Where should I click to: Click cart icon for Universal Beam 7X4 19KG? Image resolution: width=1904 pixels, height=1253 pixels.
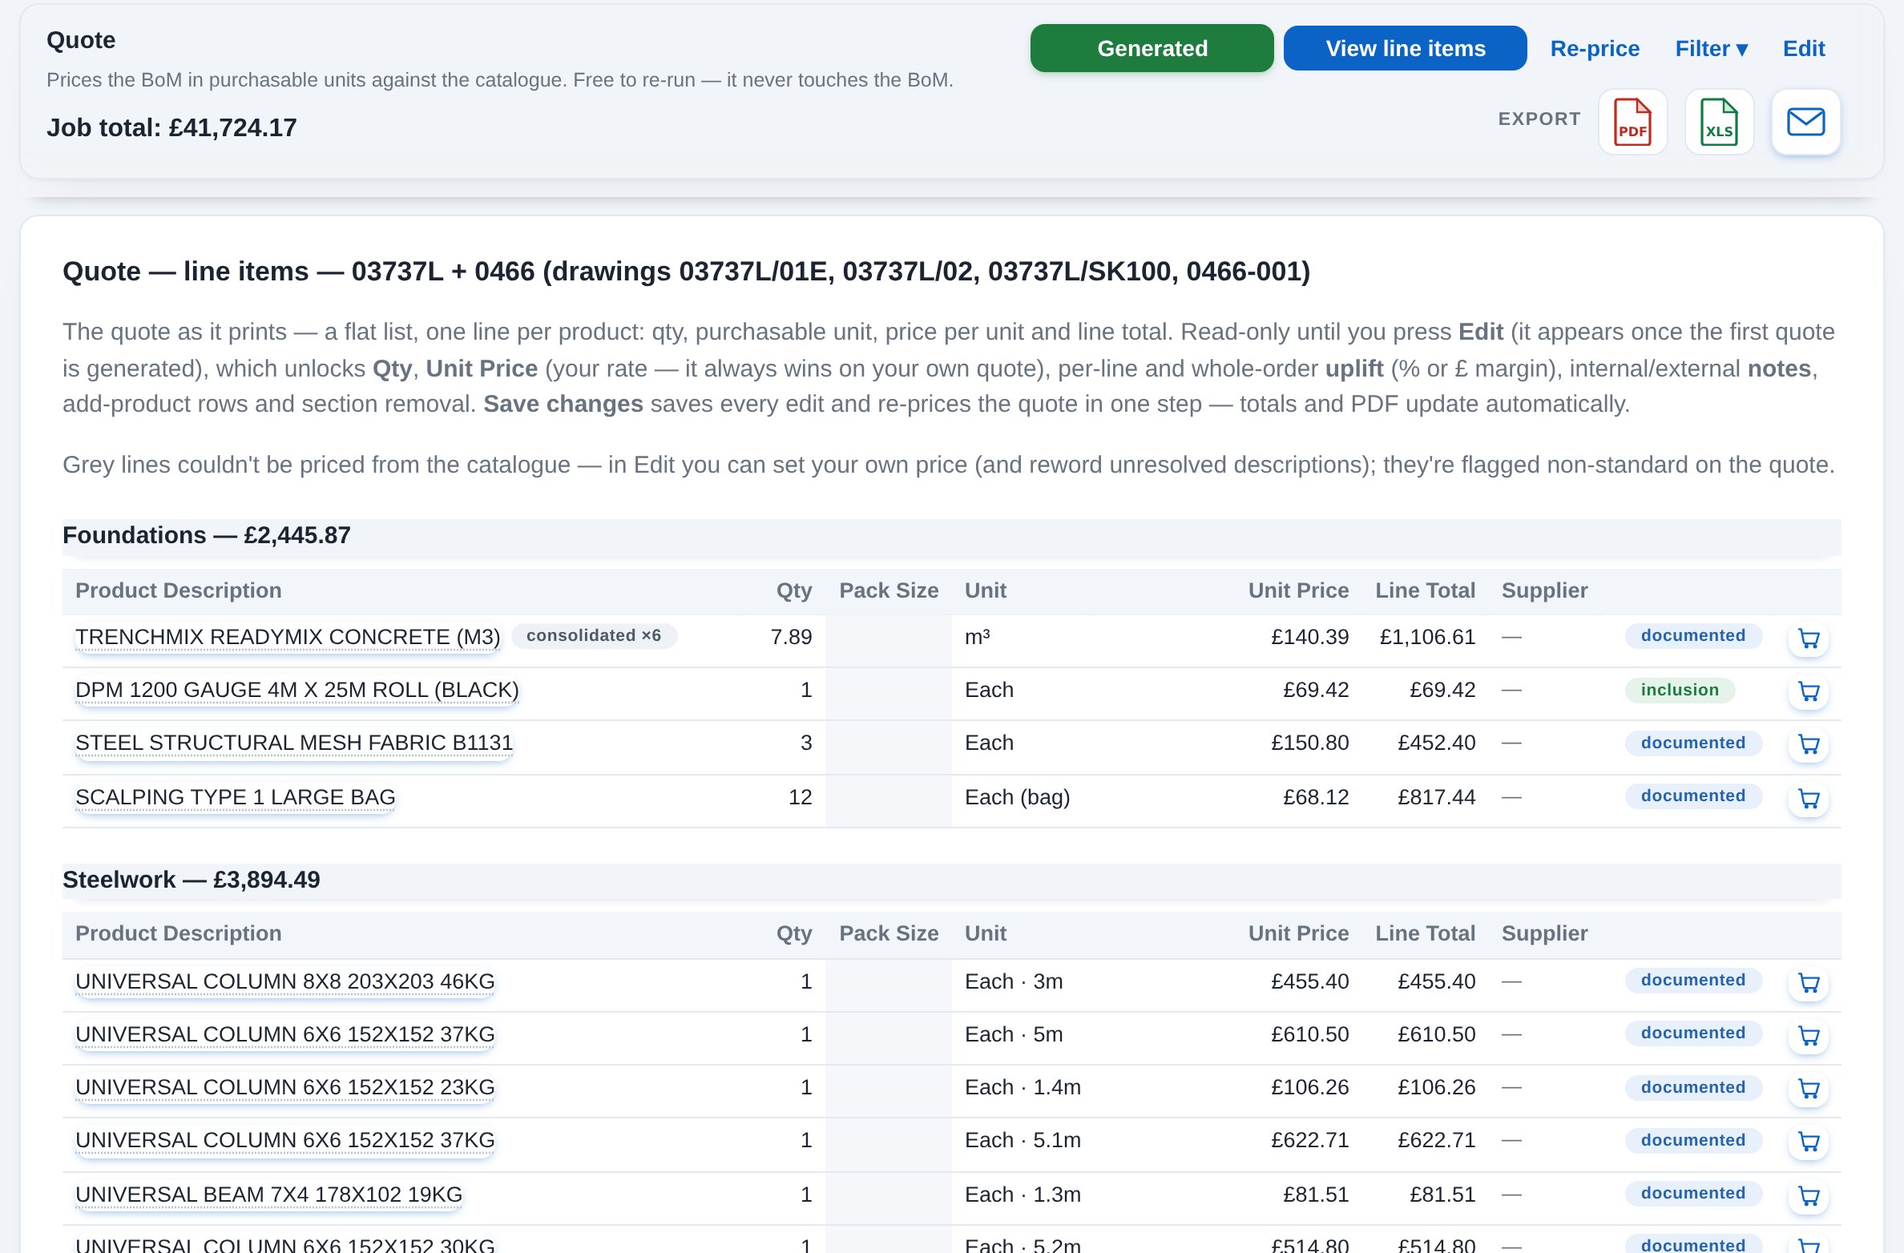(1809, 1196)
